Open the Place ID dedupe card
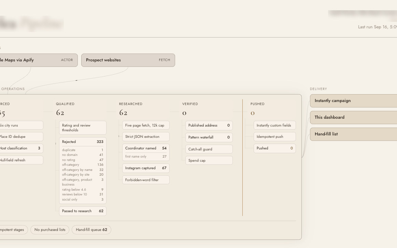397x248 pixels. click(22, 137)
